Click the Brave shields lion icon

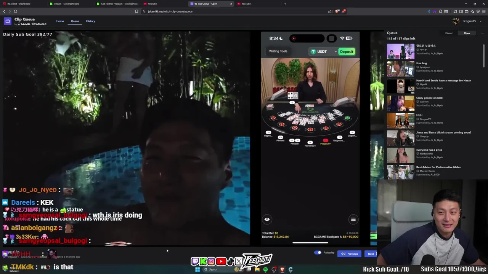tap(337, 11)
